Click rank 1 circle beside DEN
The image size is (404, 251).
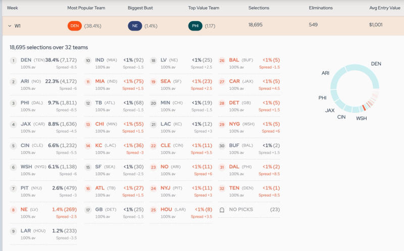[13, 60]
